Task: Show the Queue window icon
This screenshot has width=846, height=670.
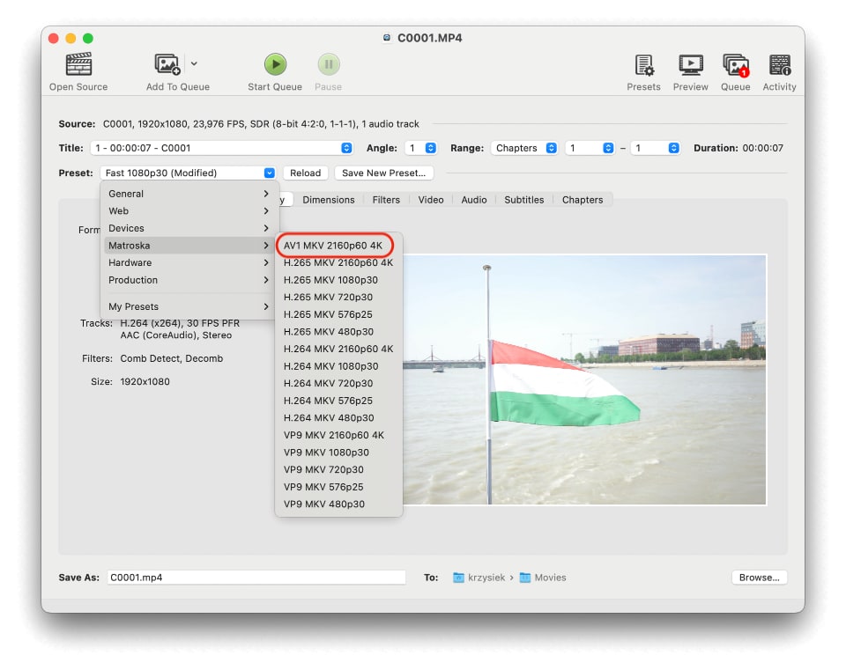Action: (x=735, y=65)
